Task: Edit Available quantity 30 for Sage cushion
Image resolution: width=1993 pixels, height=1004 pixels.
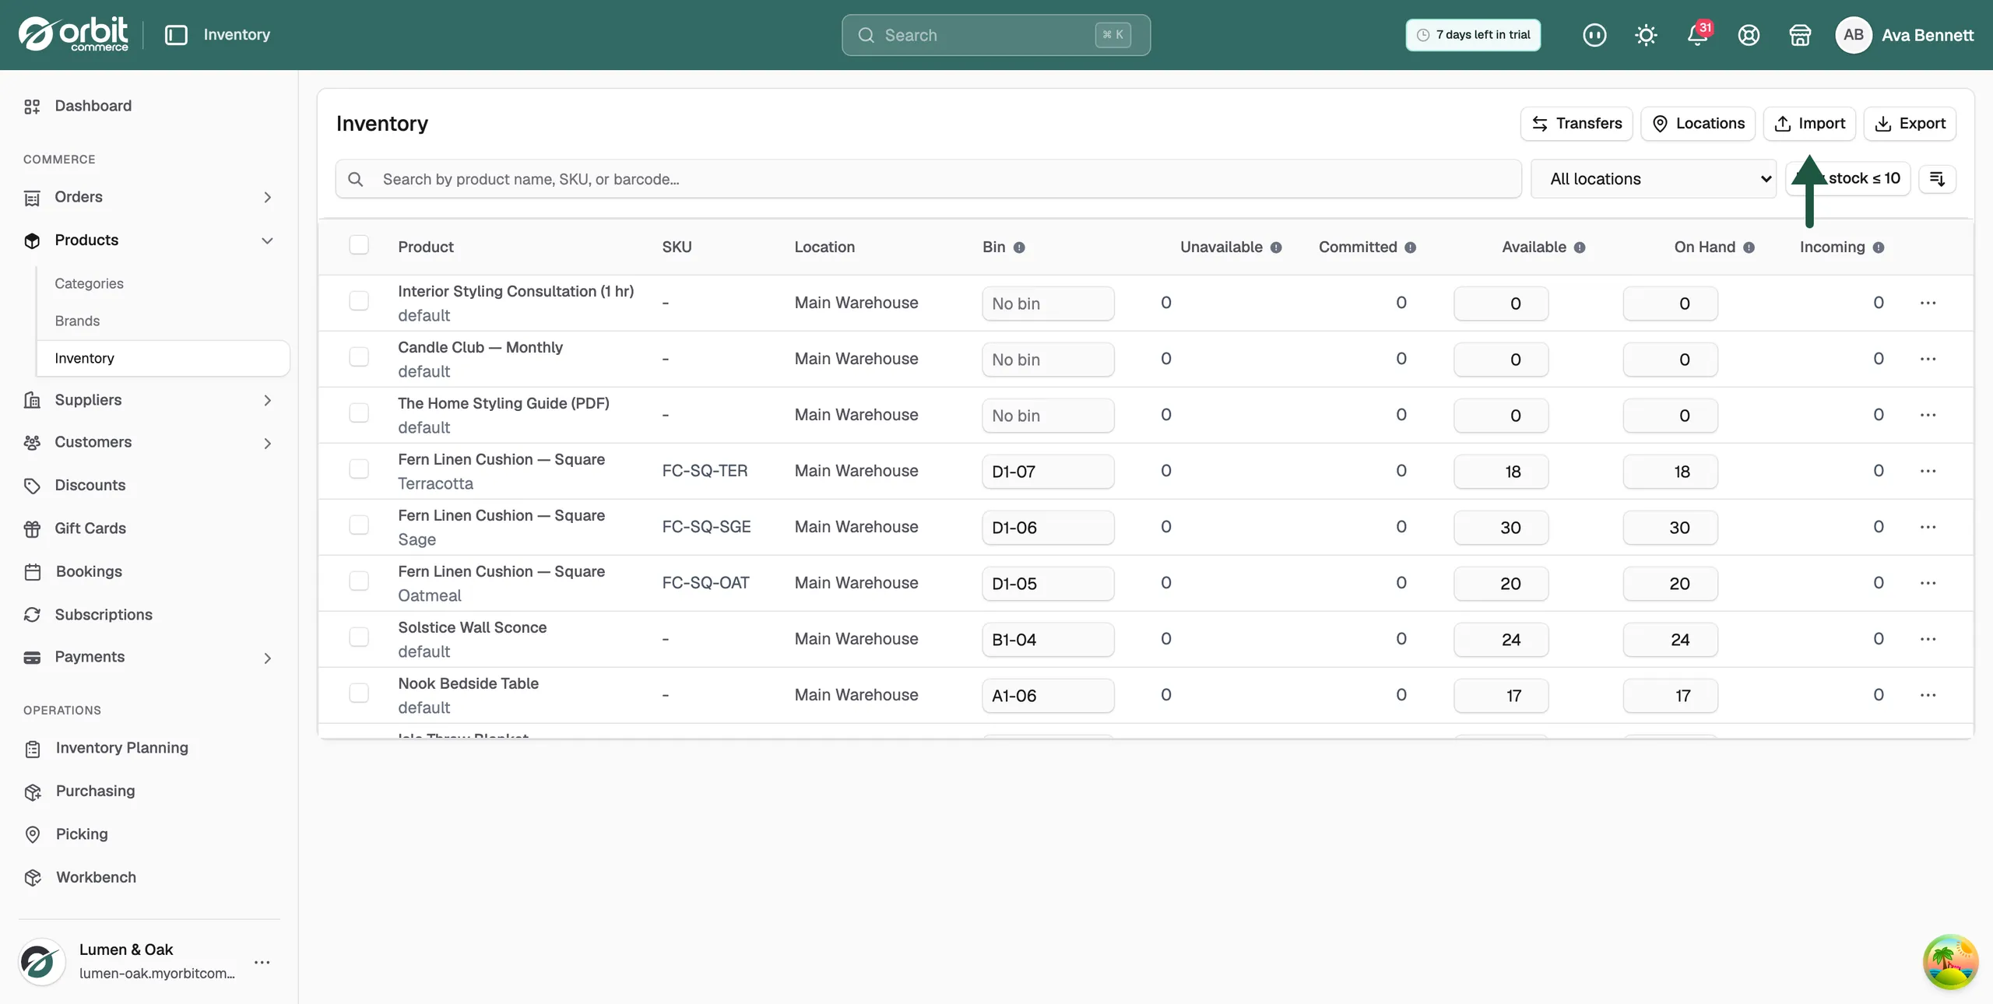Action: click(1501, 528)
